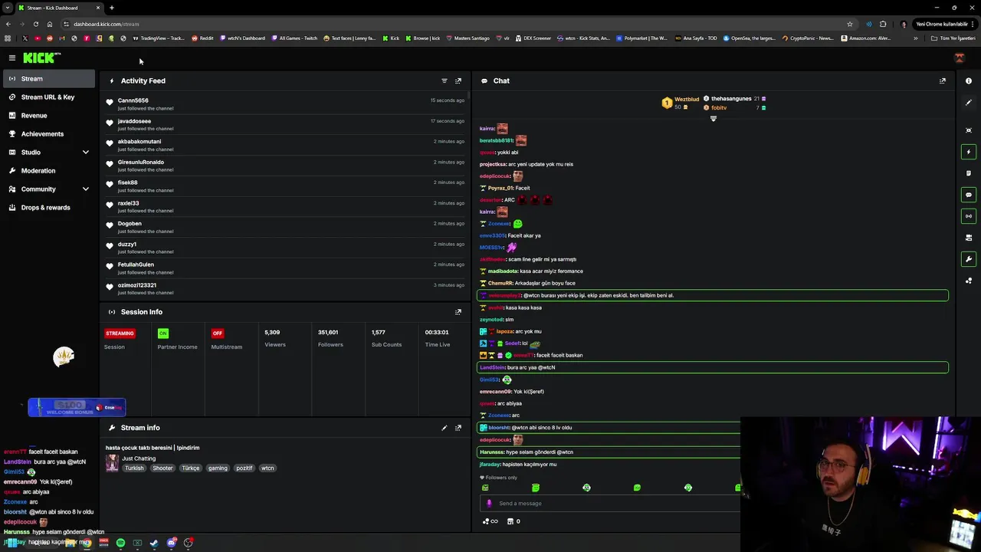Click LandStein's highlighted chat message
The height and width of the screenshot is (552, 981).
(713, 367)
